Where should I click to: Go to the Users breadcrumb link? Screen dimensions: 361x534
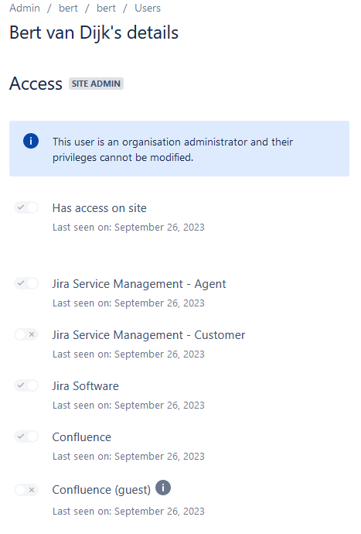[x=148, y=9]
